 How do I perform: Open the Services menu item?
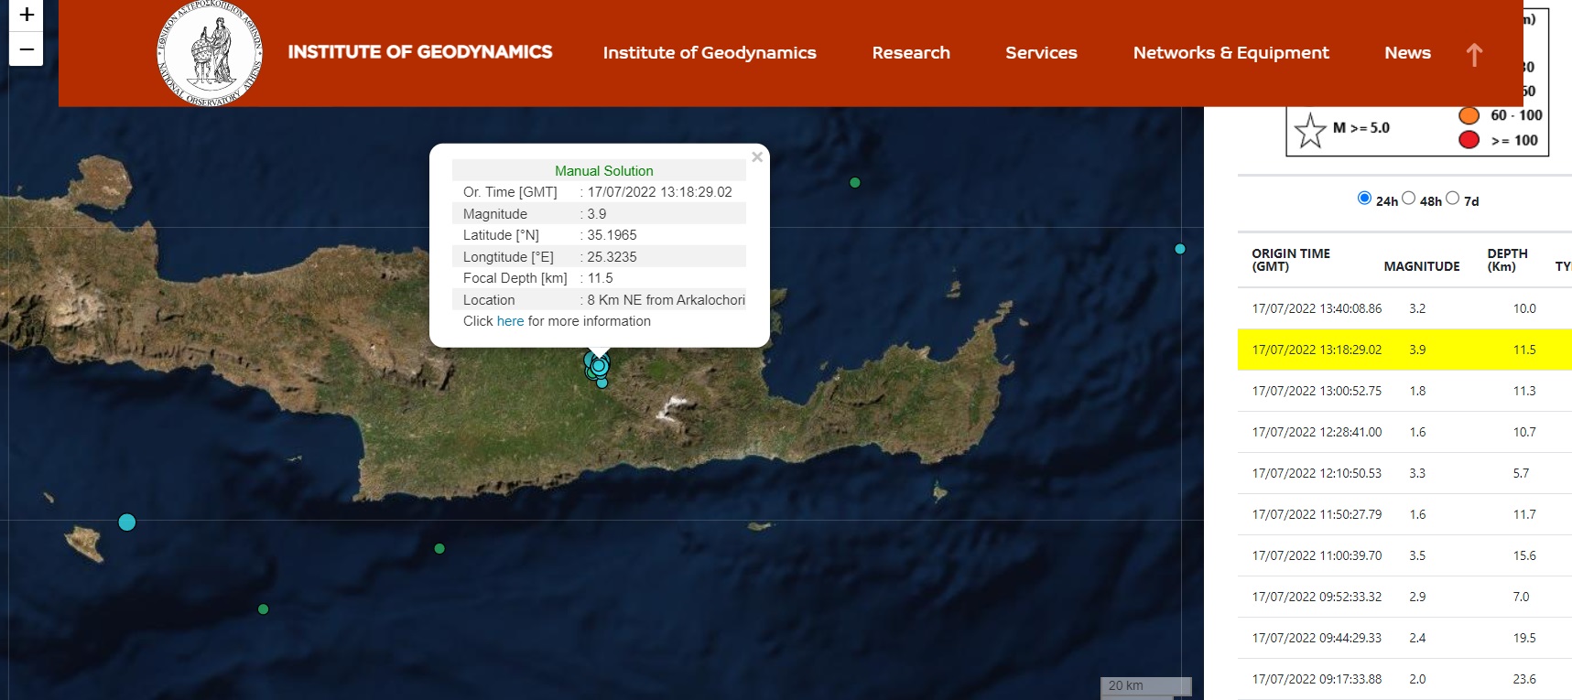pyautogui.click(x=1041, y=53)
